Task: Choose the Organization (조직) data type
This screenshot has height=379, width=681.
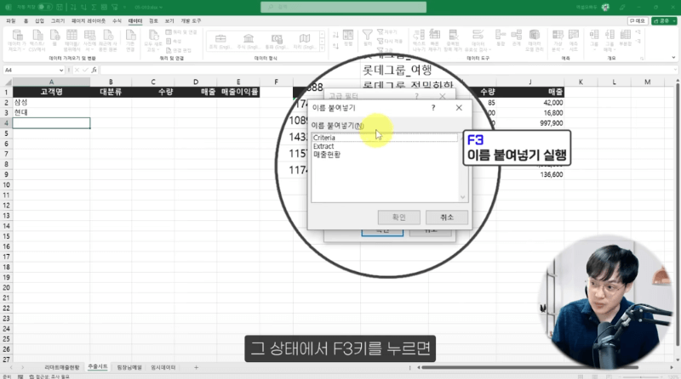Action: [x=220, y=41]
